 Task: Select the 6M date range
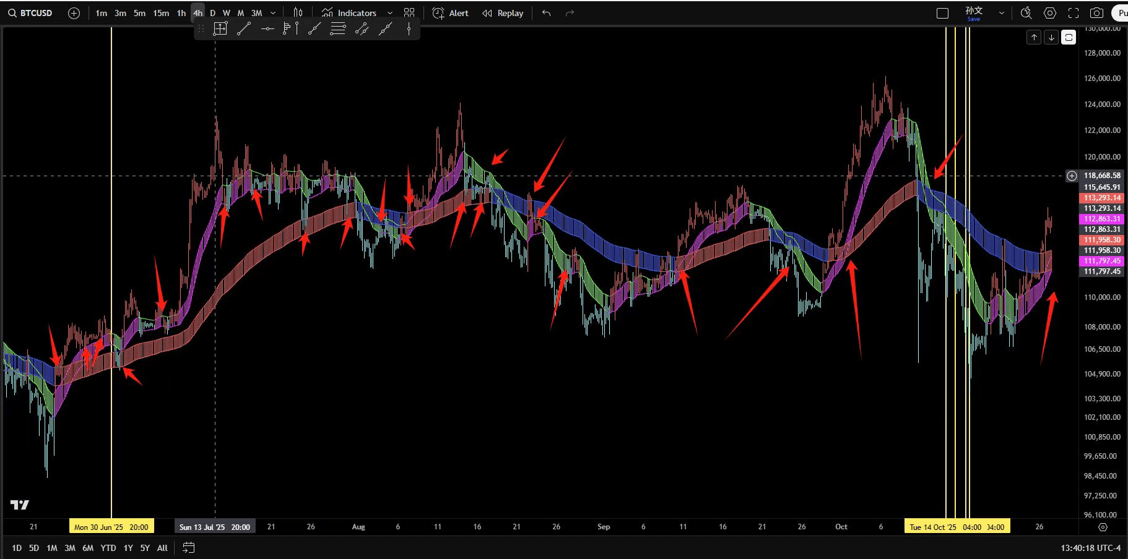click(88, 548)
